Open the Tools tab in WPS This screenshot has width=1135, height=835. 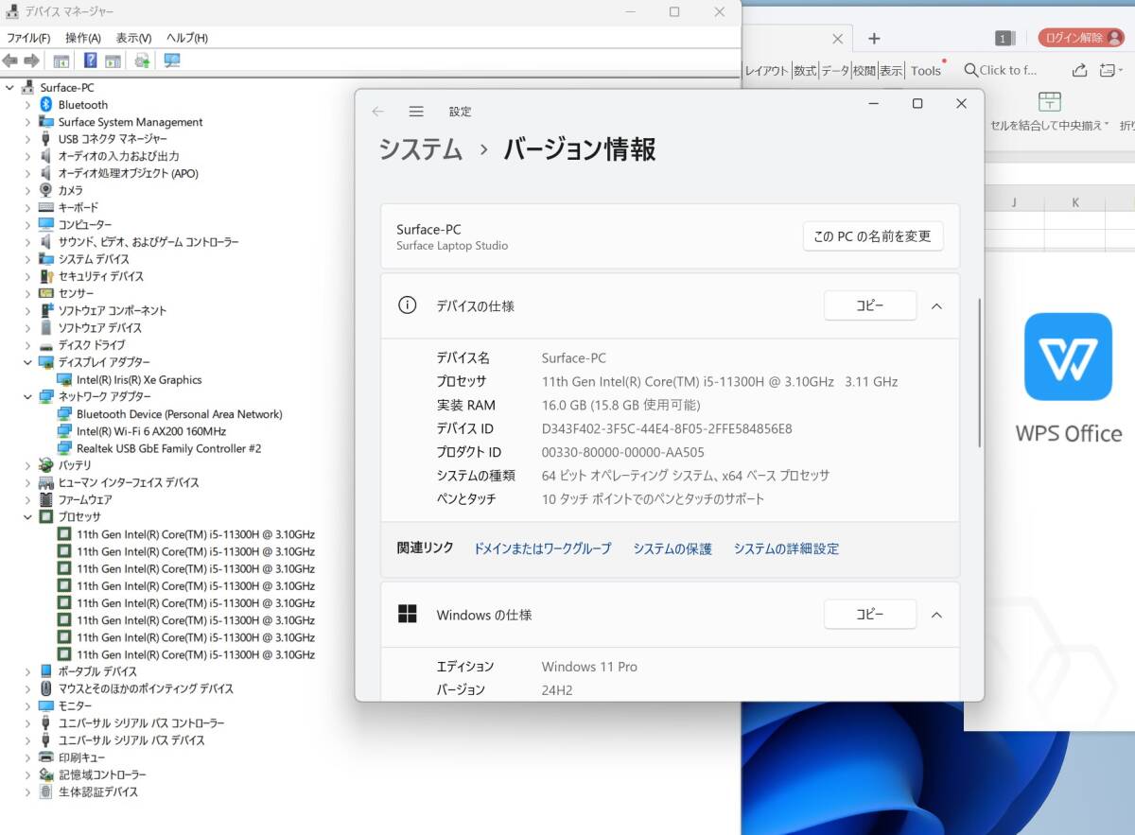[926, 71]
